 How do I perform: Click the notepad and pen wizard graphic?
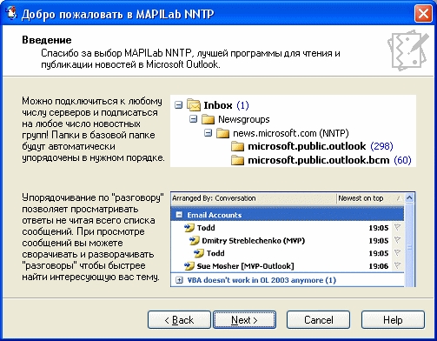point(408,50)
